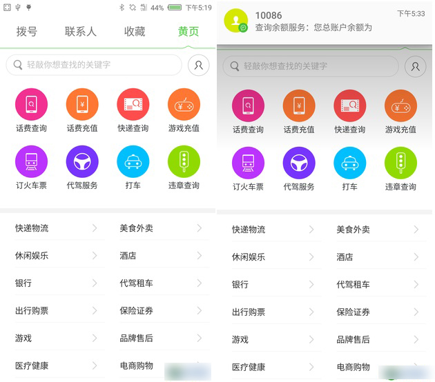Viewport: 435px width, 382px height.
Task: Focus the right screen keyword search field
Action: coord(311,66)
